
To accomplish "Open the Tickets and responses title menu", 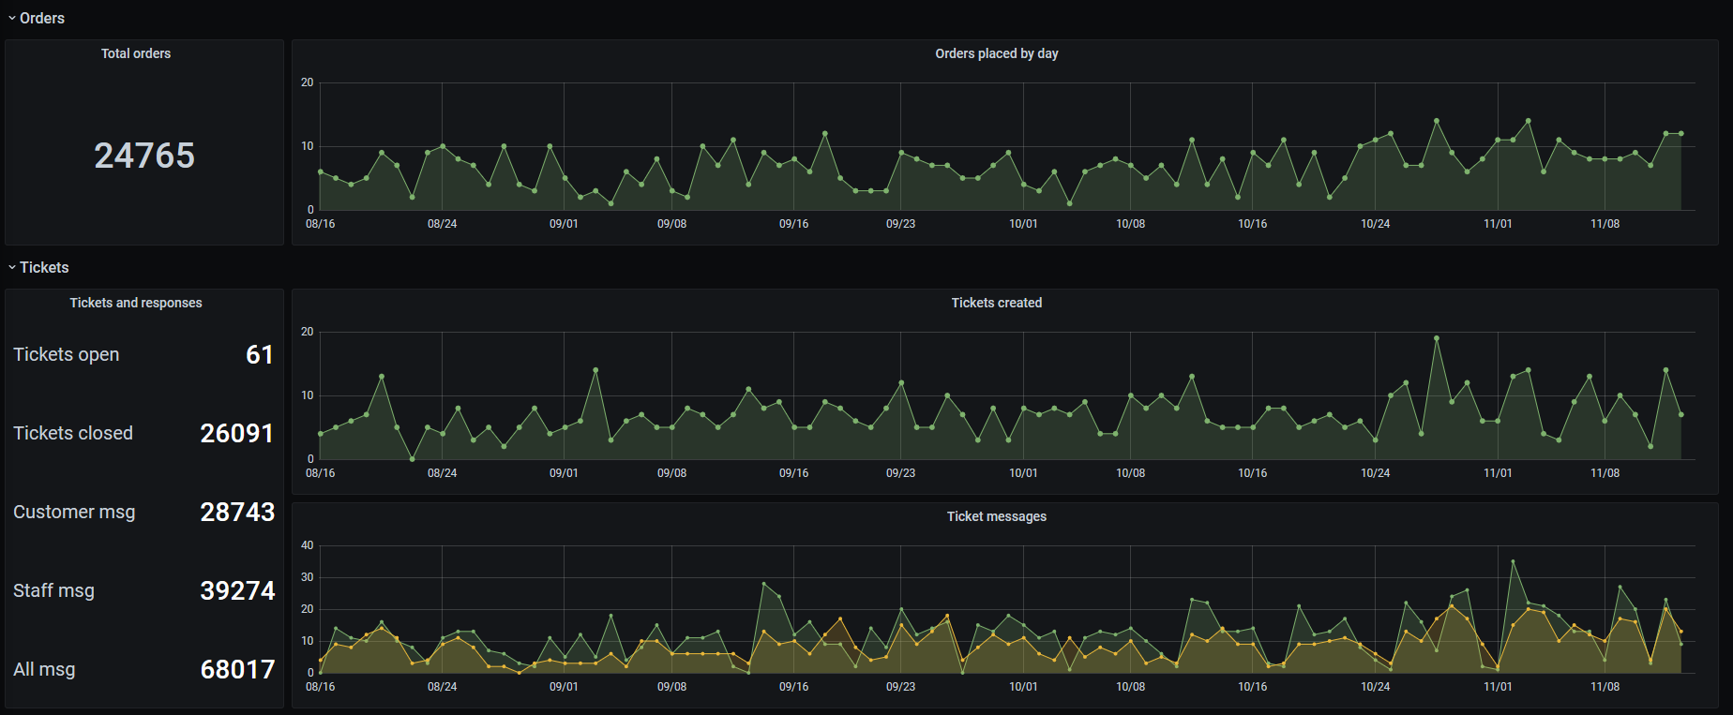I will tap(136, 303).
